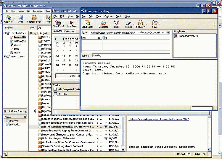Toggle read dot for Important Changes Comcast email
222x160 pixels.
point(98,135)
